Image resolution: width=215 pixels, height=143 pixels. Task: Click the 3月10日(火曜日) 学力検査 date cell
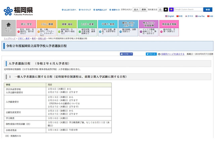79,118
